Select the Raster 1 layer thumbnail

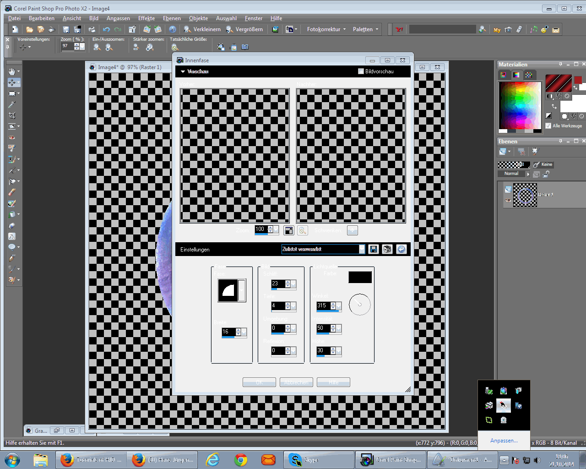(525, 195)
